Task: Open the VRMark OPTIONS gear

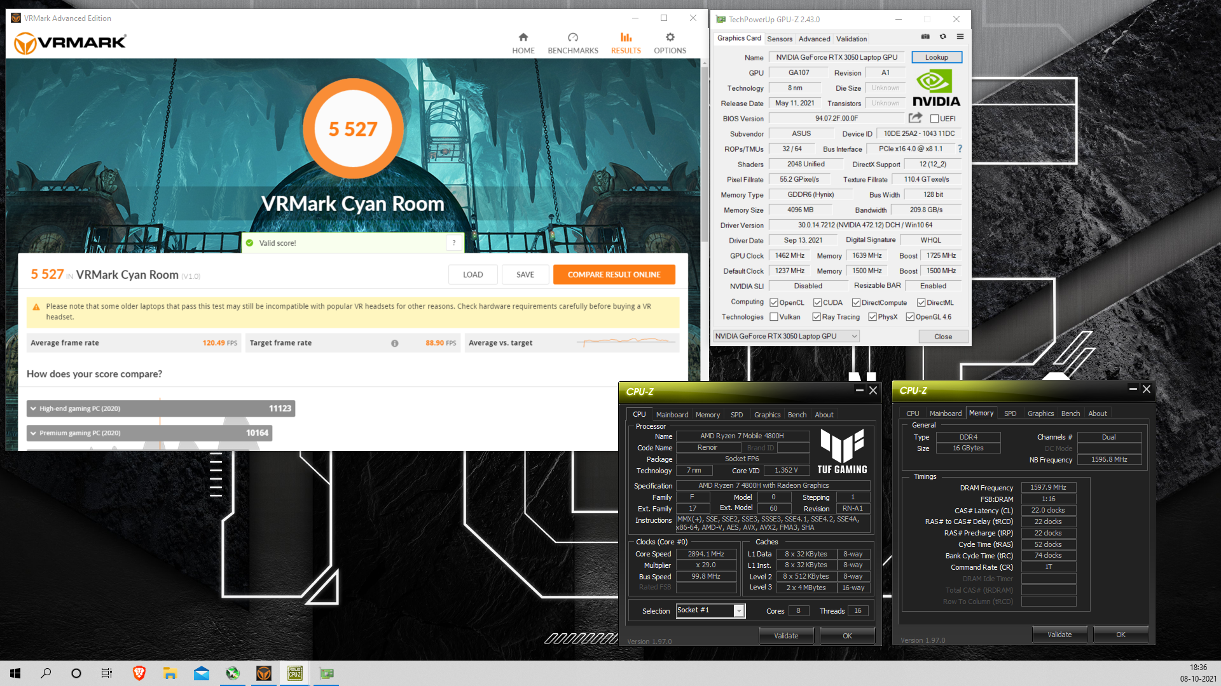Action: click(670, 43)
